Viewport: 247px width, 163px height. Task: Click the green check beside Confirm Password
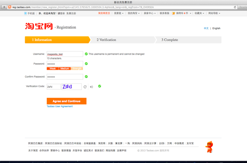[x=86, y=77]
